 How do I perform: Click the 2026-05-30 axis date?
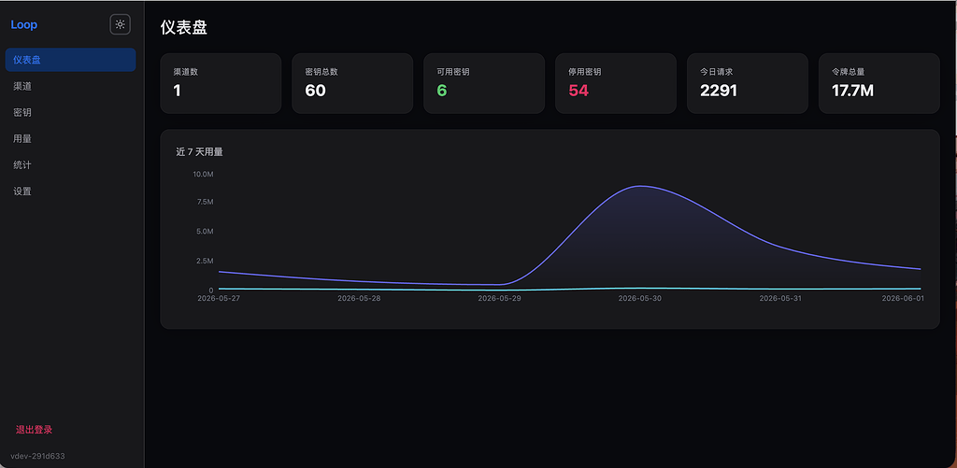tap(639, 298)
